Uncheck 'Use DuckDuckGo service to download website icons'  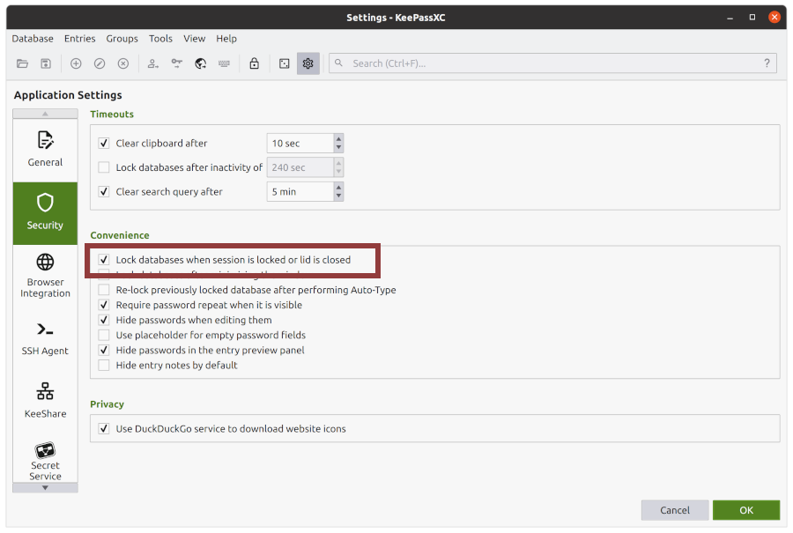[x=103, y=429]
